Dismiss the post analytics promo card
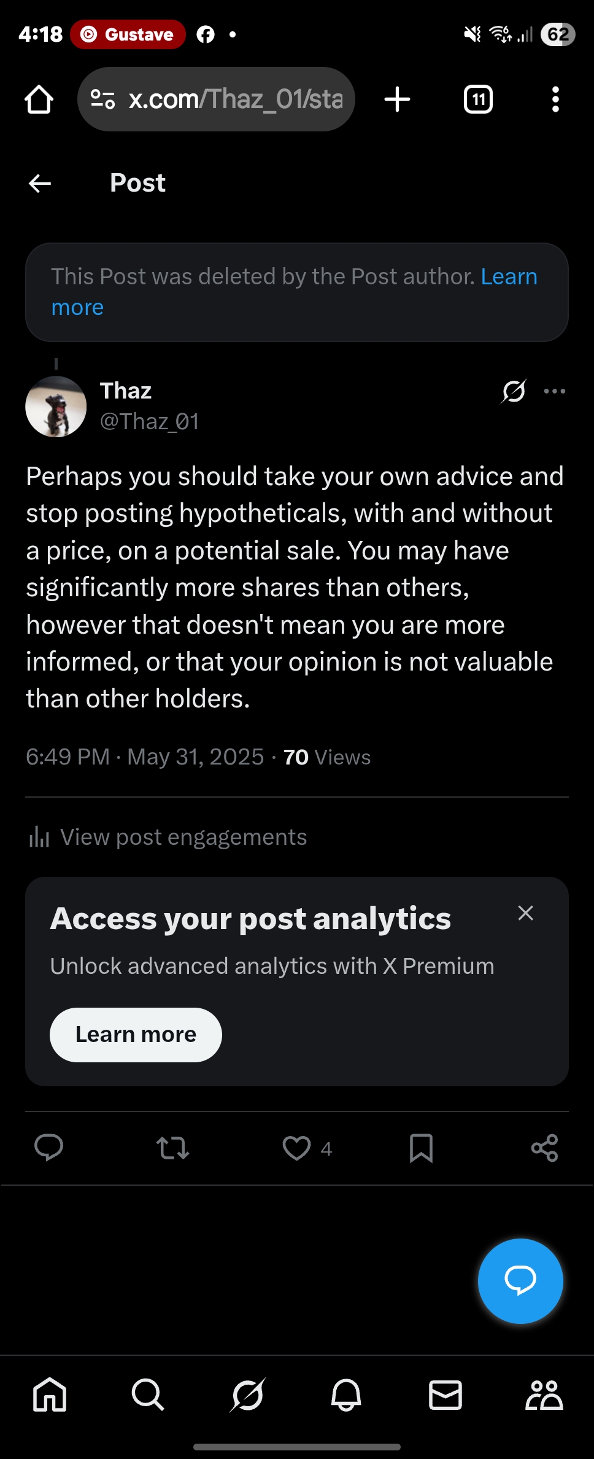Image resolution: width=594 pixels, height=1459 pixels. click(526, 913)
